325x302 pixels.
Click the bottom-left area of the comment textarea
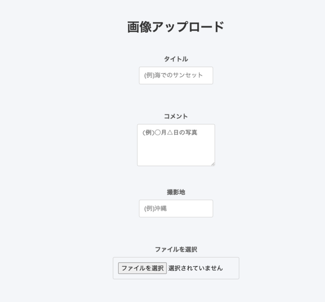144,160
